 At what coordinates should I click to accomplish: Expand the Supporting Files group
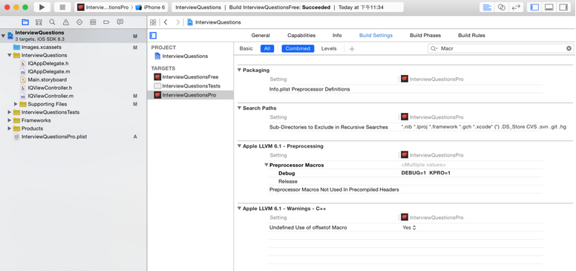click(16, 104)
